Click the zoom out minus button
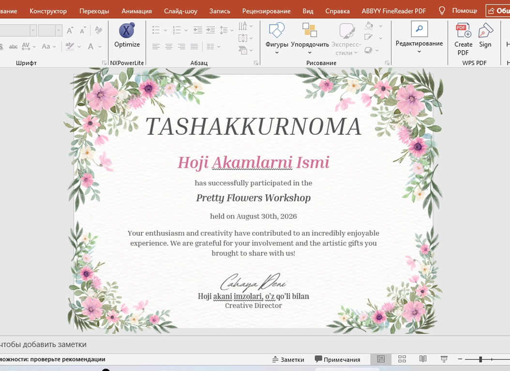This screenshot has width=510, height=371. [x=460, y=359]
